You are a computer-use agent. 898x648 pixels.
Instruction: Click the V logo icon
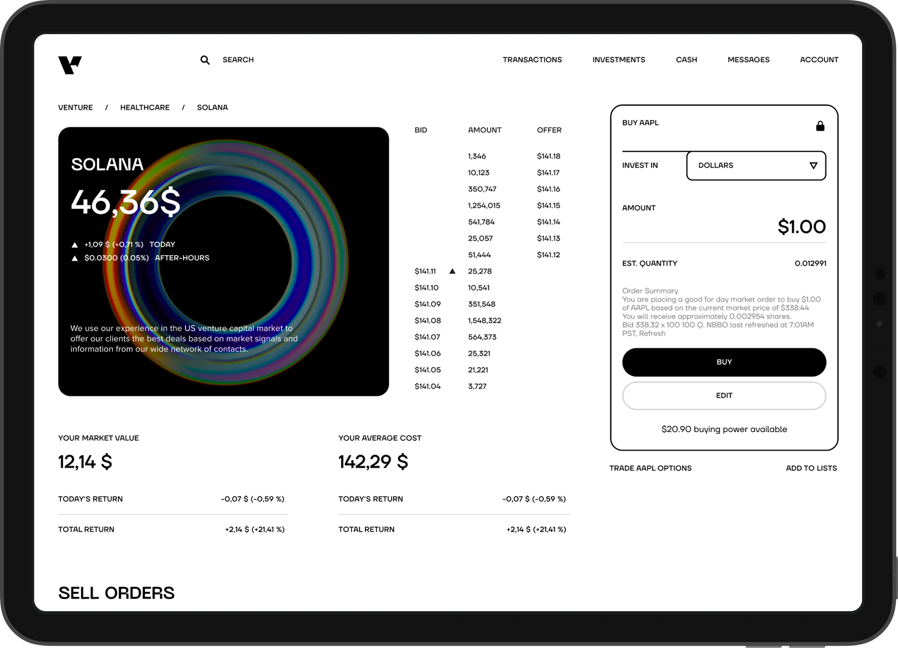click(x=70, y=65)
